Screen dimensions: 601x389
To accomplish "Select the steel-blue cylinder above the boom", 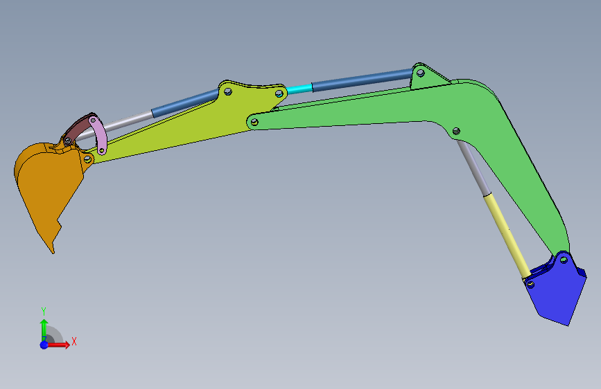I will tap(363, 80).
